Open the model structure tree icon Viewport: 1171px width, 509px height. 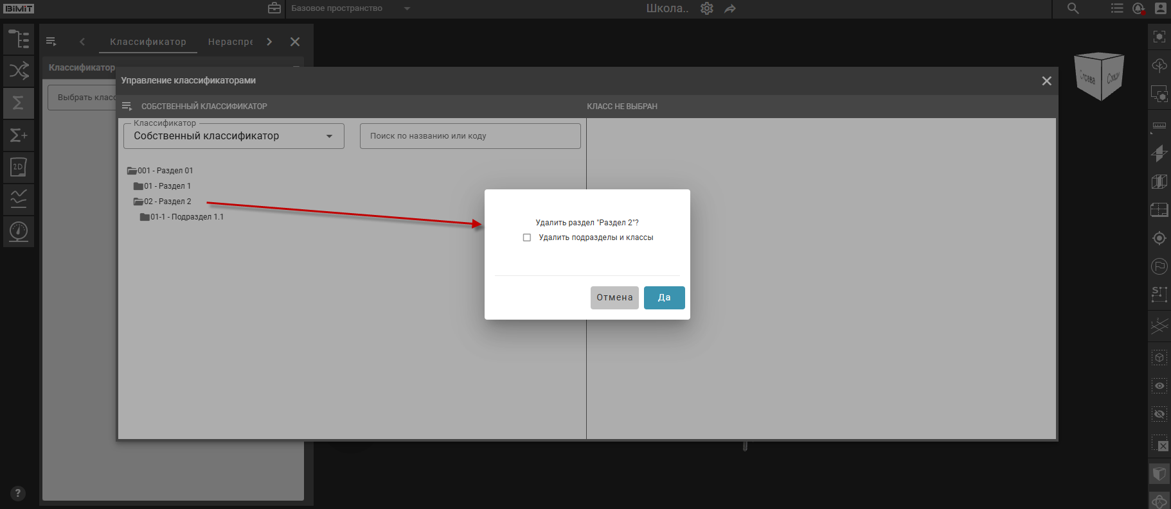click(19, 39)
